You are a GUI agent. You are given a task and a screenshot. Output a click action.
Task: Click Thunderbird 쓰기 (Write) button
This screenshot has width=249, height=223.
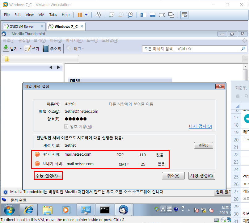(32, 49)
